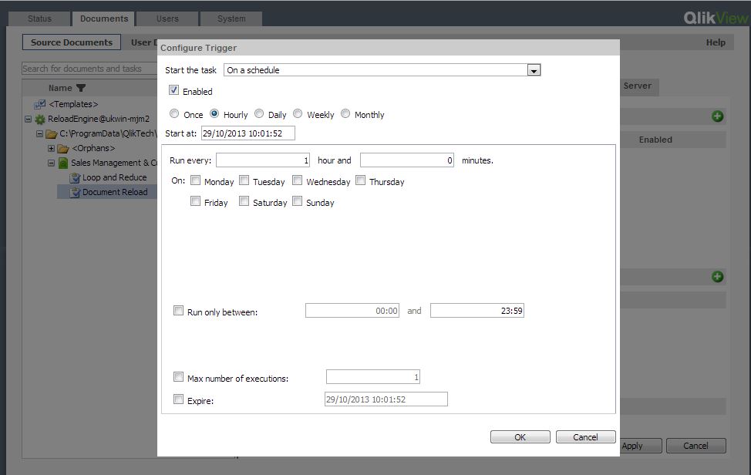Viewport: 751px width, 475px height.
Task: Select the Daily schedule option
Action: pyautogui.click(x=259, y=113)
